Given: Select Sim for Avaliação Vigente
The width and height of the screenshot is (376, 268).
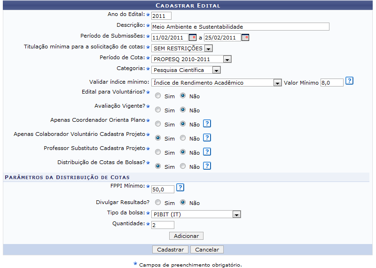Looking at the screenshot, I should tap(158, 110).
